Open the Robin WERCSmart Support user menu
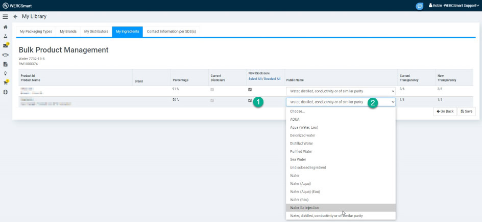This screenshot has width=482, height=222. [454, 6]
